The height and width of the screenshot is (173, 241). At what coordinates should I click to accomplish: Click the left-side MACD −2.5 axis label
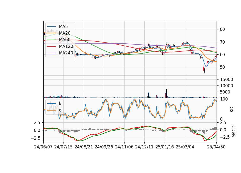coord(35,138)
